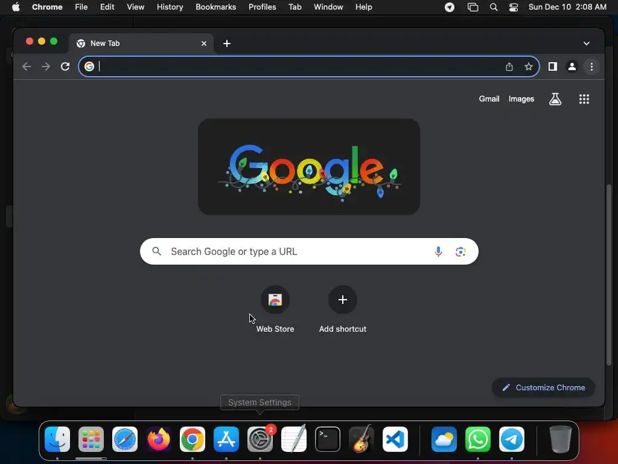The height and width of the screenshot is (464, 618).
Task: Open the Help menu
Action: [x=363, y=7]
